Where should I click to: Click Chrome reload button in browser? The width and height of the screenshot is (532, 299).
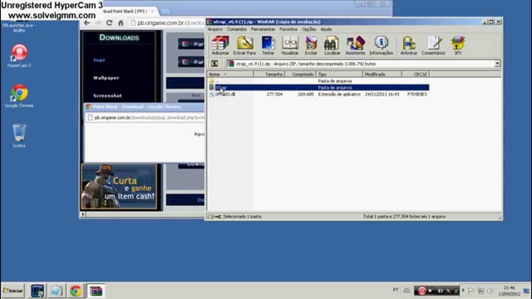click(109, 23)
